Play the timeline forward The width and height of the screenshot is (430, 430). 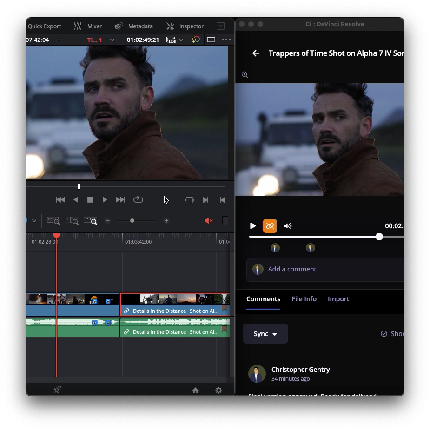click(x=105, y=200)
